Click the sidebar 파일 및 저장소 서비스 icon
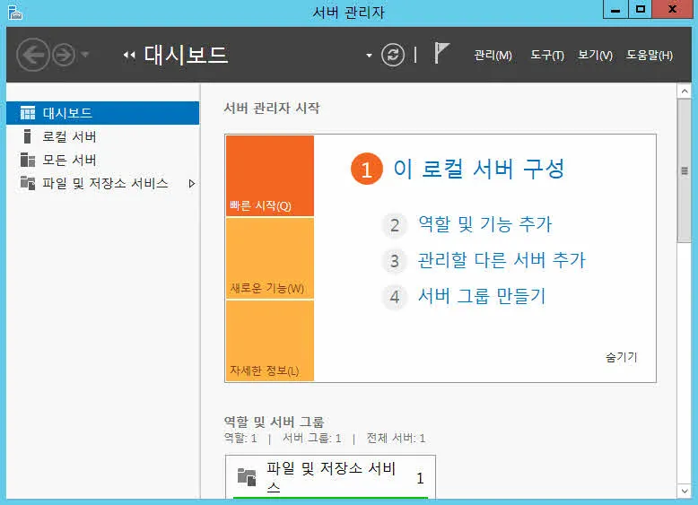 (x=28, y=183)
